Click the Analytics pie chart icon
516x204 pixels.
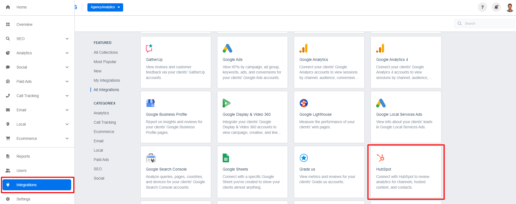(8, 53)
